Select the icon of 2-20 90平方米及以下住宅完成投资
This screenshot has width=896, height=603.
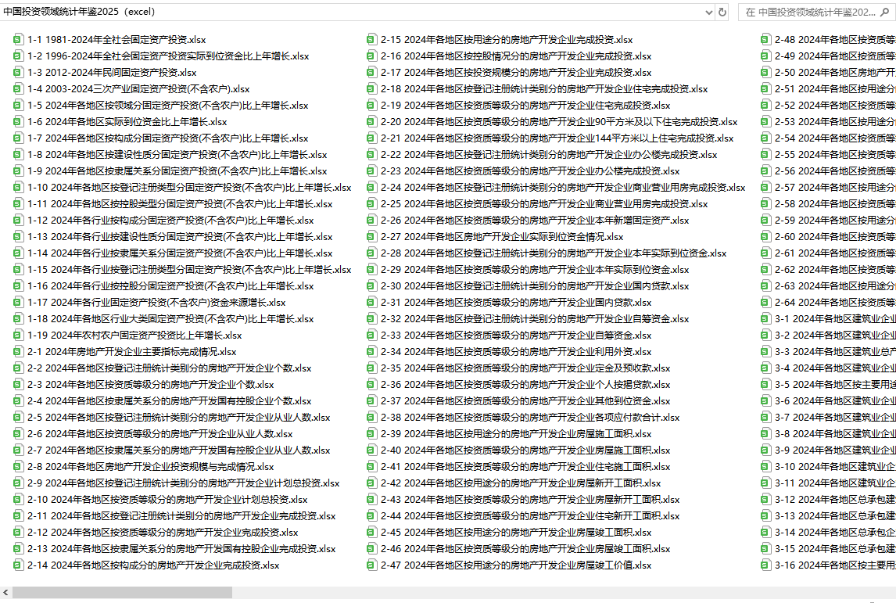371,122
